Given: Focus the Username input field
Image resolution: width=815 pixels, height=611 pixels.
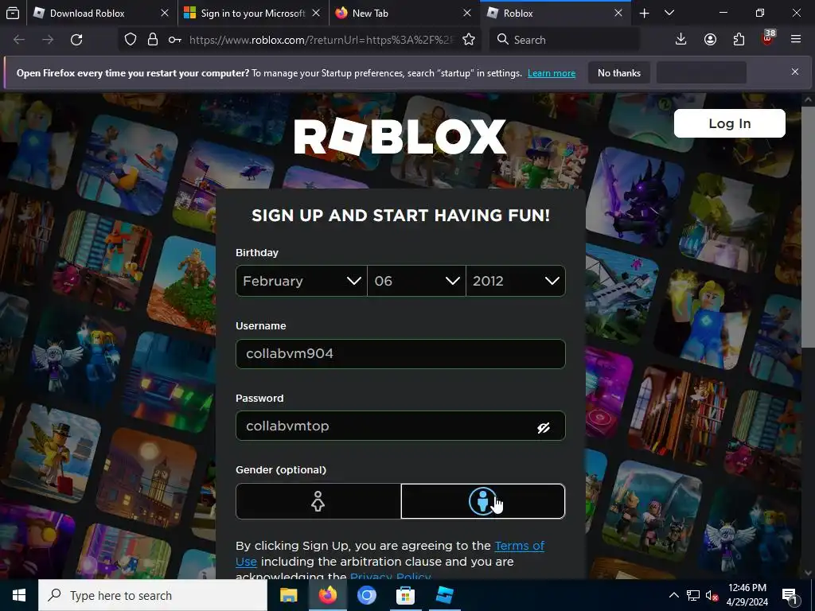Looking at the screenshot, I should pos(400,354).
